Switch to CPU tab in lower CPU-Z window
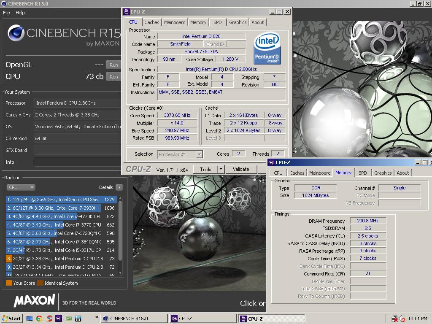 point(278,173)
